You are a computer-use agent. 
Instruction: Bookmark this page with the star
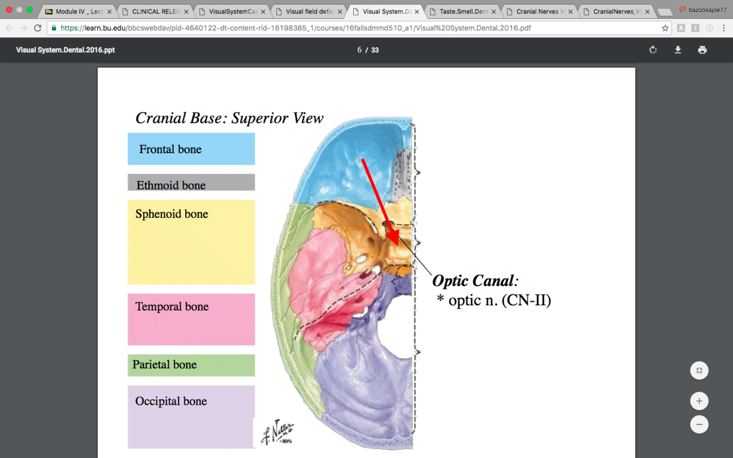(x=665, y=28)
